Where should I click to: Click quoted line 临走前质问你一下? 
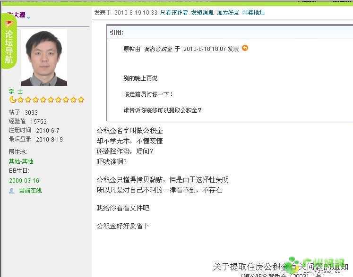coord(148,94)
